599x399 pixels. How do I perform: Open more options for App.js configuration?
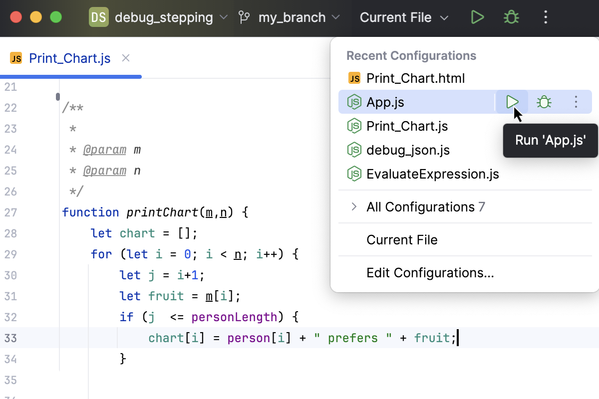click(x=576, y=102)
